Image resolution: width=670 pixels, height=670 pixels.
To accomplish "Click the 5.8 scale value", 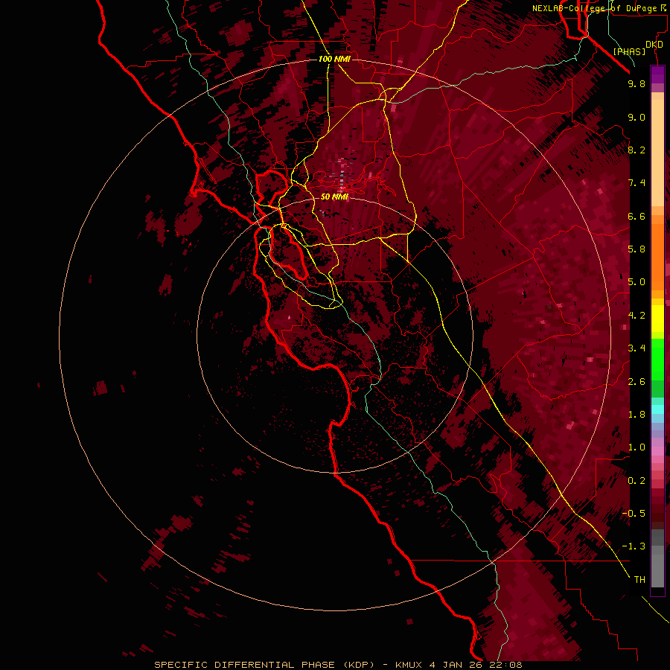I will pos(636,249).
